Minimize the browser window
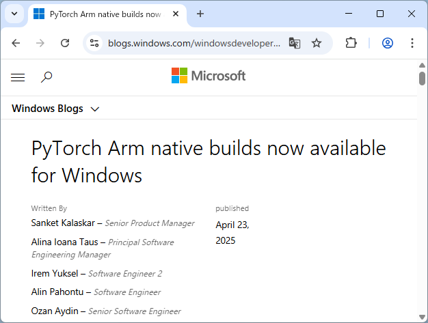 (349, 14)
